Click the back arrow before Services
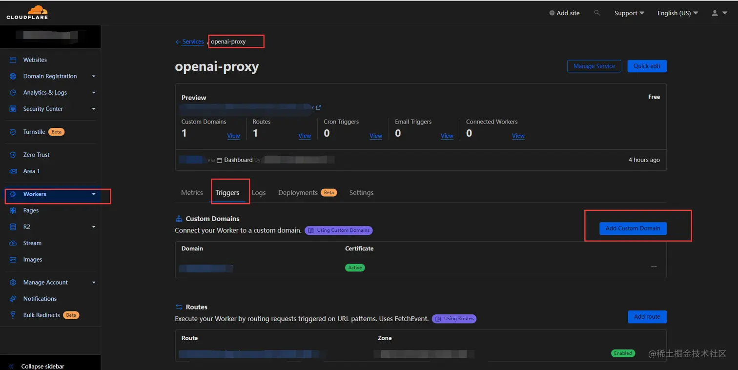This screenshot has width=738, height=370. (178, 42)
